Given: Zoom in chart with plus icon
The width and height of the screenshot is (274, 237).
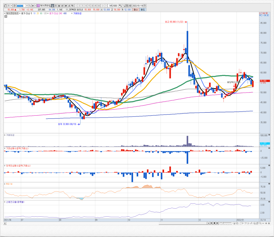Looking at the screenshot, I should (x=266, y=223).
